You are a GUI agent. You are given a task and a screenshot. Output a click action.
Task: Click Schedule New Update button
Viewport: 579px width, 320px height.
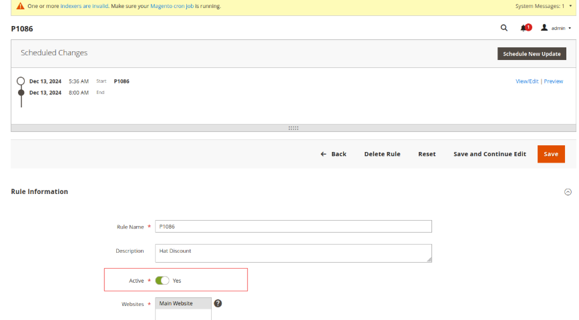pos(532,54)
